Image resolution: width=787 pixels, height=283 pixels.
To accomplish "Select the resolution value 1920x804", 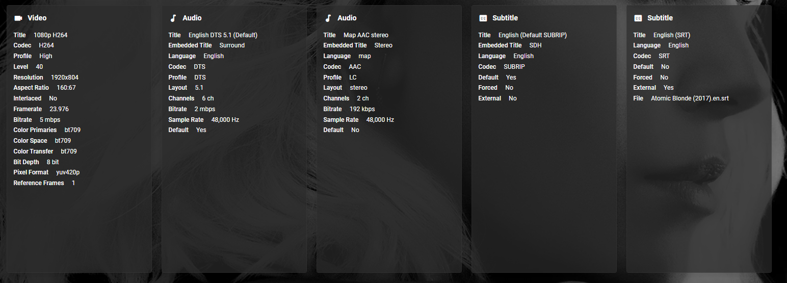I will click(65, 78).
